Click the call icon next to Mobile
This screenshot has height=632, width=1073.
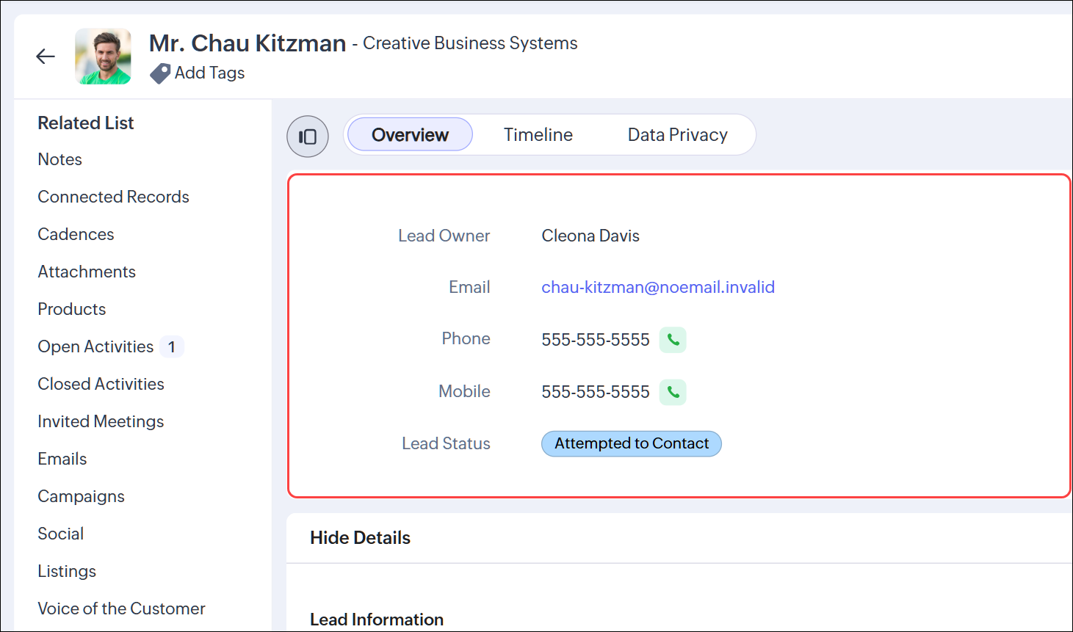click(673, 392)
